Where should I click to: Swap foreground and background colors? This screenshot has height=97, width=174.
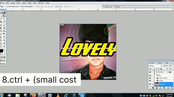[x=4, y=50]
